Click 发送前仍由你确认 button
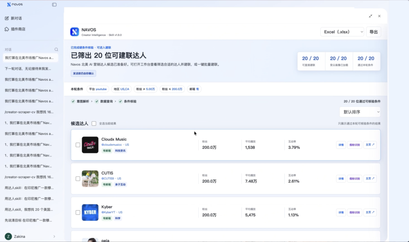The image size is (409, 242). coord(83,73)
